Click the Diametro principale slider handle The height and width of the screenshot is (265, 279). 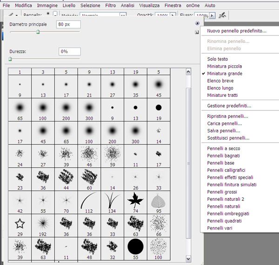(x=38, y=32)
